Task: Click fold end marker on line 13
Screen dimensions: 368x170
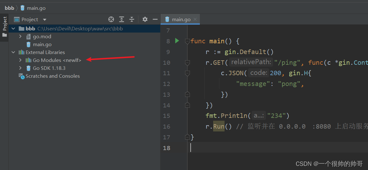Action: [x=187, y=94]
